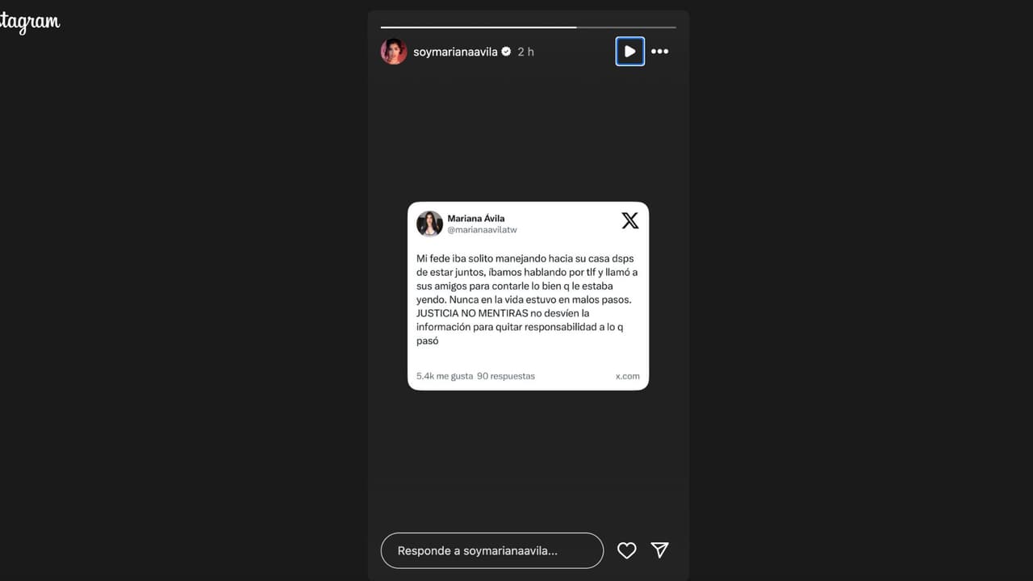Click the '2 h' story timestamp
The image size is (1033, 581).
(526, 52)
